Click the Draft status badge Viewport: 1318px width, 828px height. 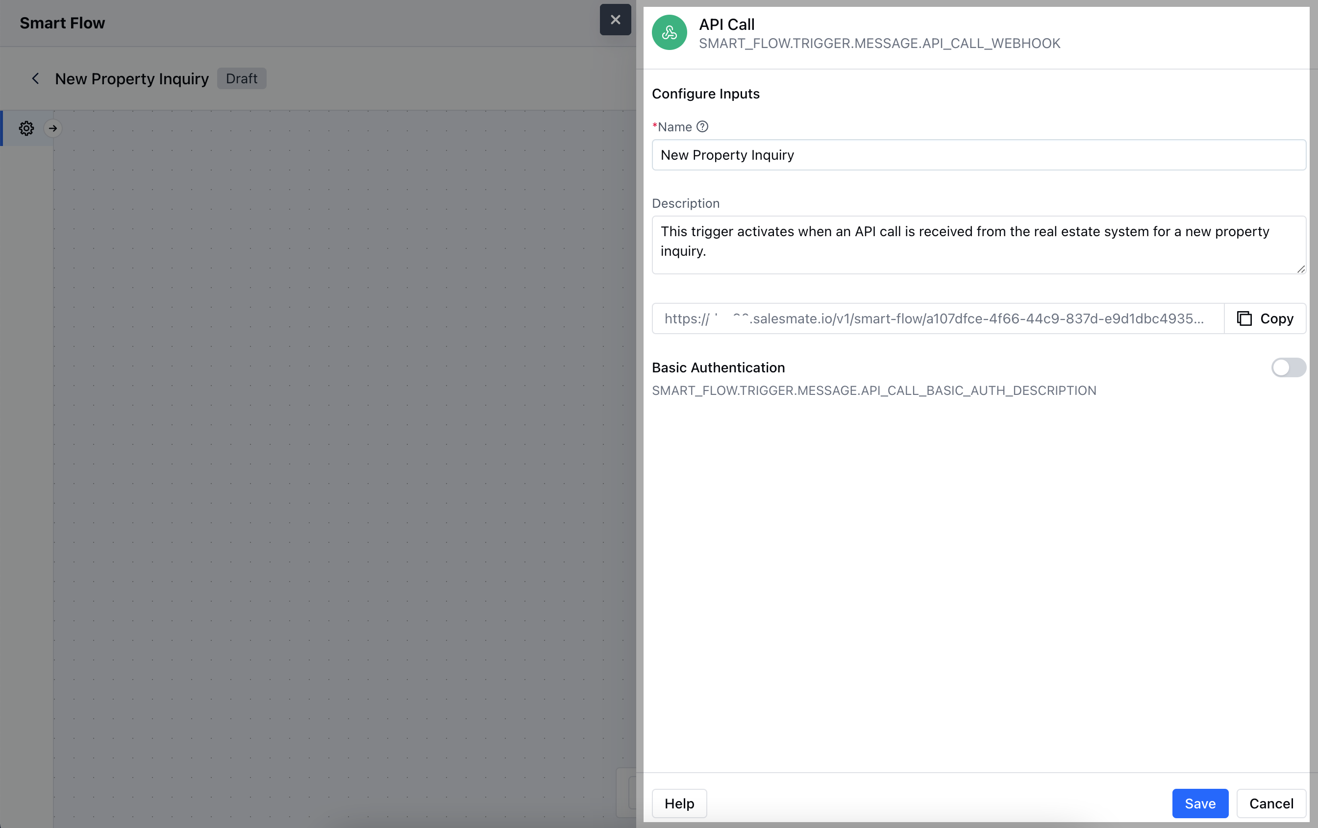(241, 79)
